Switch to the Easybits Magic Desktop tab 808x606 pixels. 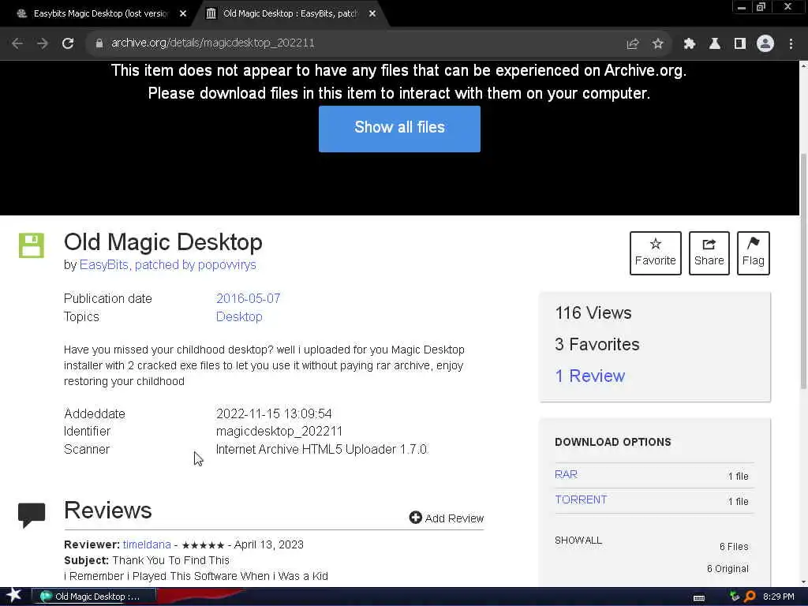pos(99,13)
